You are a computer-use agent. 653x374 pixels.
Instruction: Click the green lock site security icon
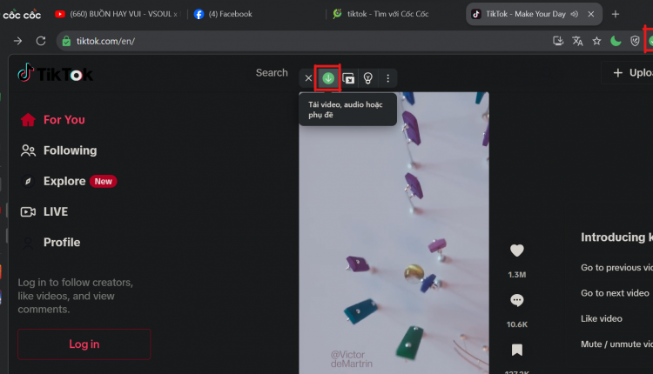coord(66,41)
